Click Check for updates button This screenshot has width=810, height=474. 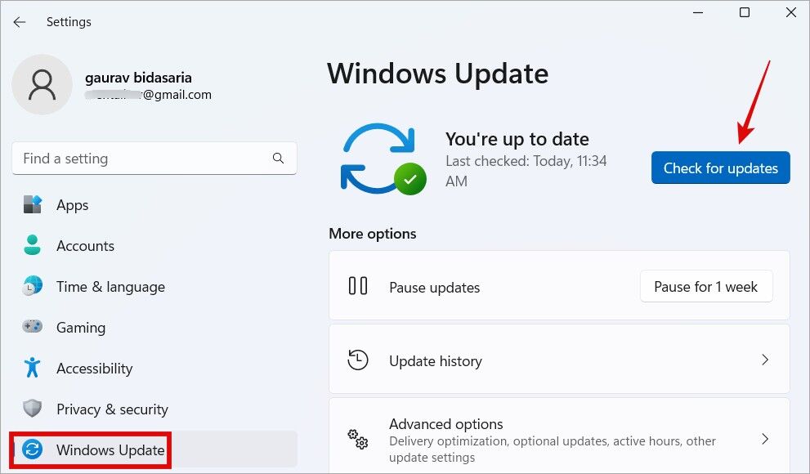(x=721, y=168)
